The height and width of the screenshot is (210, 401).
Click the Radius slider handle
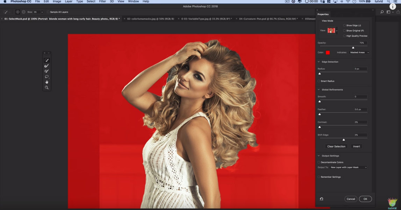[320, 74]
